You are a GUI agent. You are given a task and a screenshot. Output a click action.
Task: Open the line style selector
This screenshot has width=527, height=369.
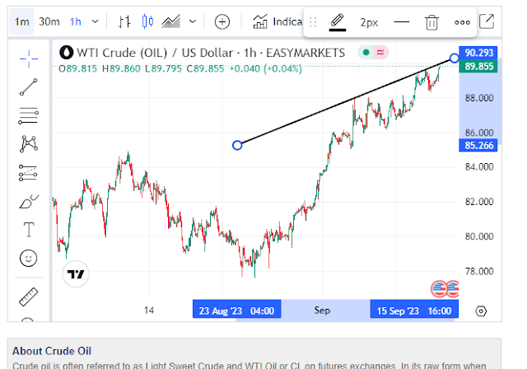click(x=402, y=22)
